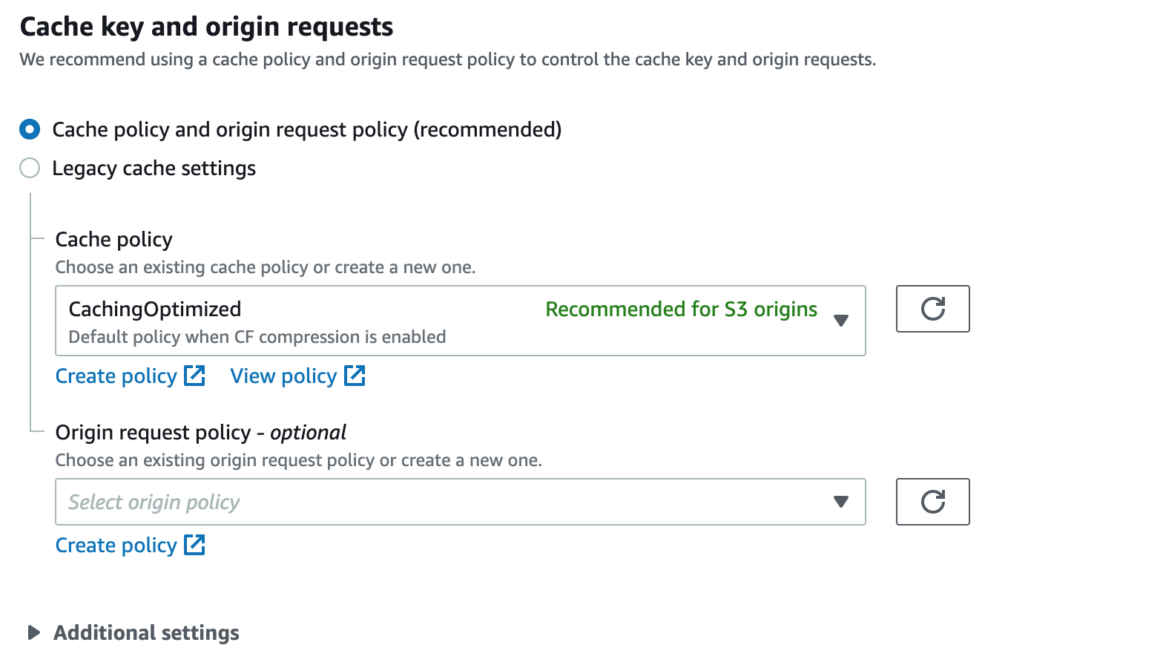
Task: Refresh the origin request policy list
Action: 932,502
